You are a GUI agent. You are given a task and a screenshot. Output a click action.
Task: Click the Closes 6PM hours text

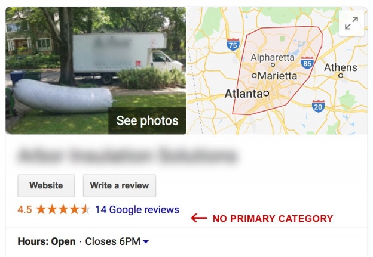(113, 242)
